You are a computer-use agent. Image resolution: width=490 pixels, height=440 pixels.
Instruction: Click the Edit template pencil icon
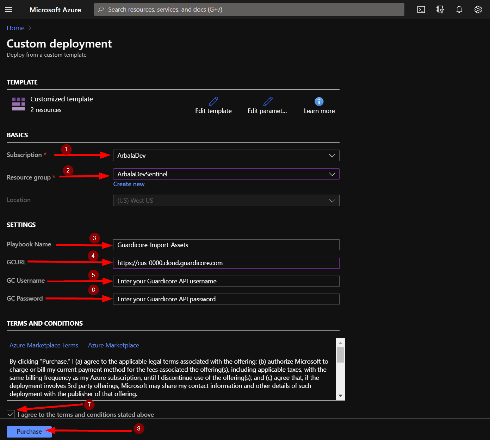point(213,101)
